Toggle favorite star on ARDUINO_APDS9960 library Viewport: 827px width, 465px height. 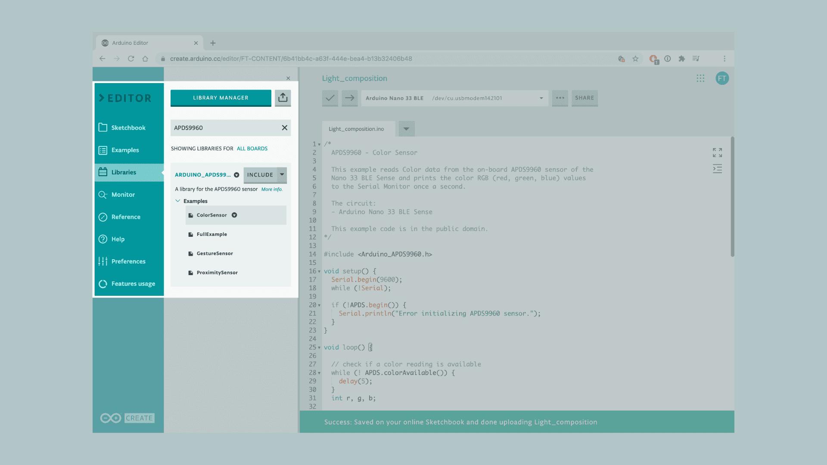point(236,175)
